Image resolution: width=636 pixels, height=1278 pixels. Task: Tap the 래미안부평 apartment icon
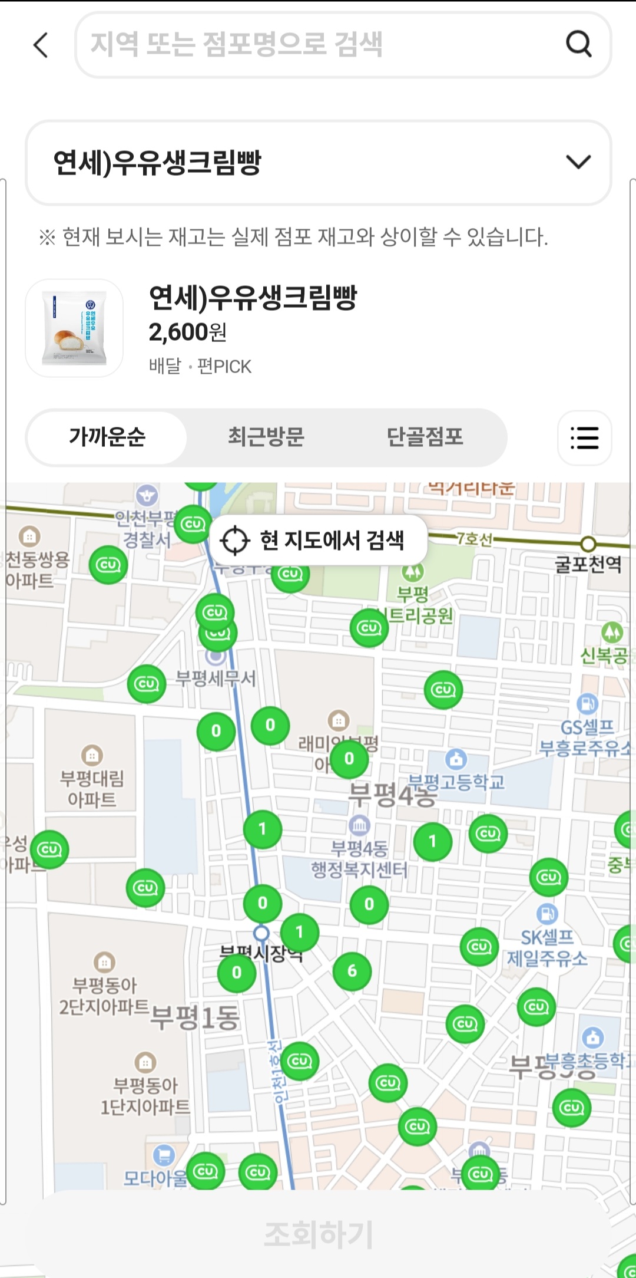click(338, 720)
